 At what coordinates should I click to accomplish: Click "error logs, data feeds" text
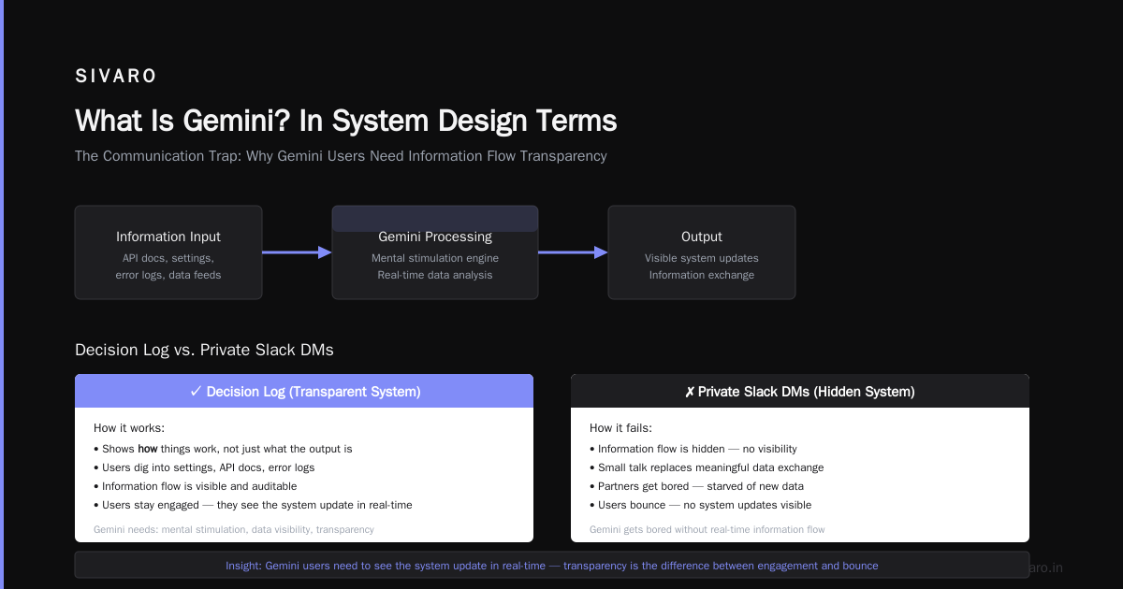pos(168,275)
